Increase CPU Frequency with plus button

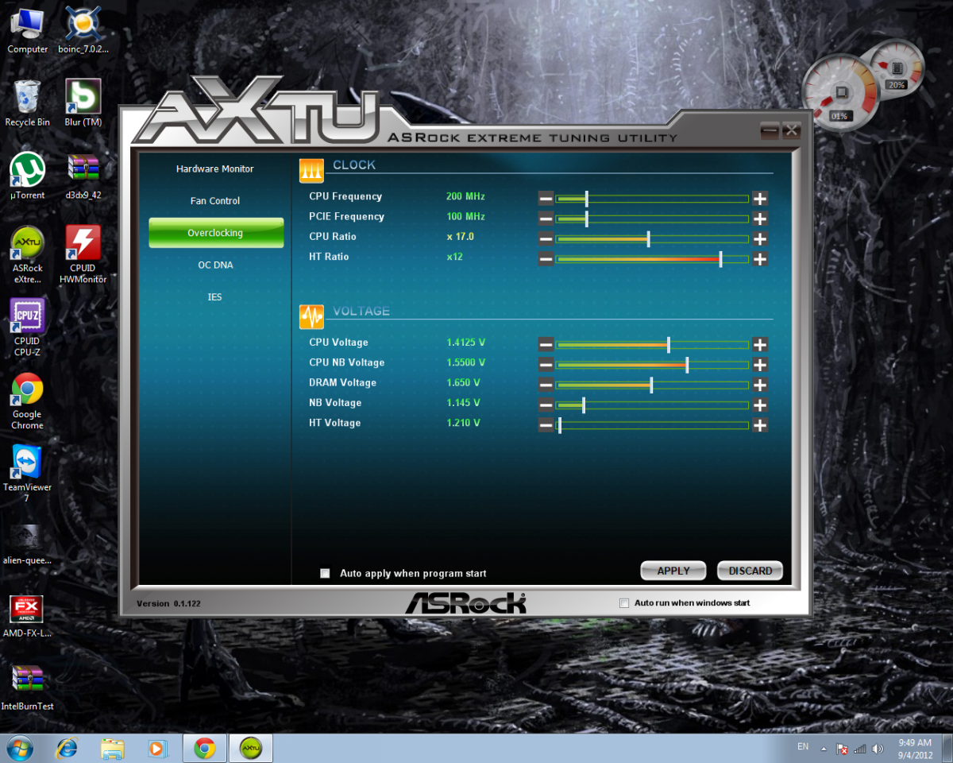(x=760, y=199)
